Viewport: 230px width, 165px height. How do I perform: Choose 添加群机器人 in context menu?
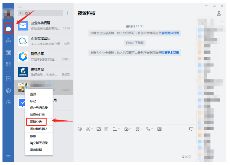click(x=39, y=129)
